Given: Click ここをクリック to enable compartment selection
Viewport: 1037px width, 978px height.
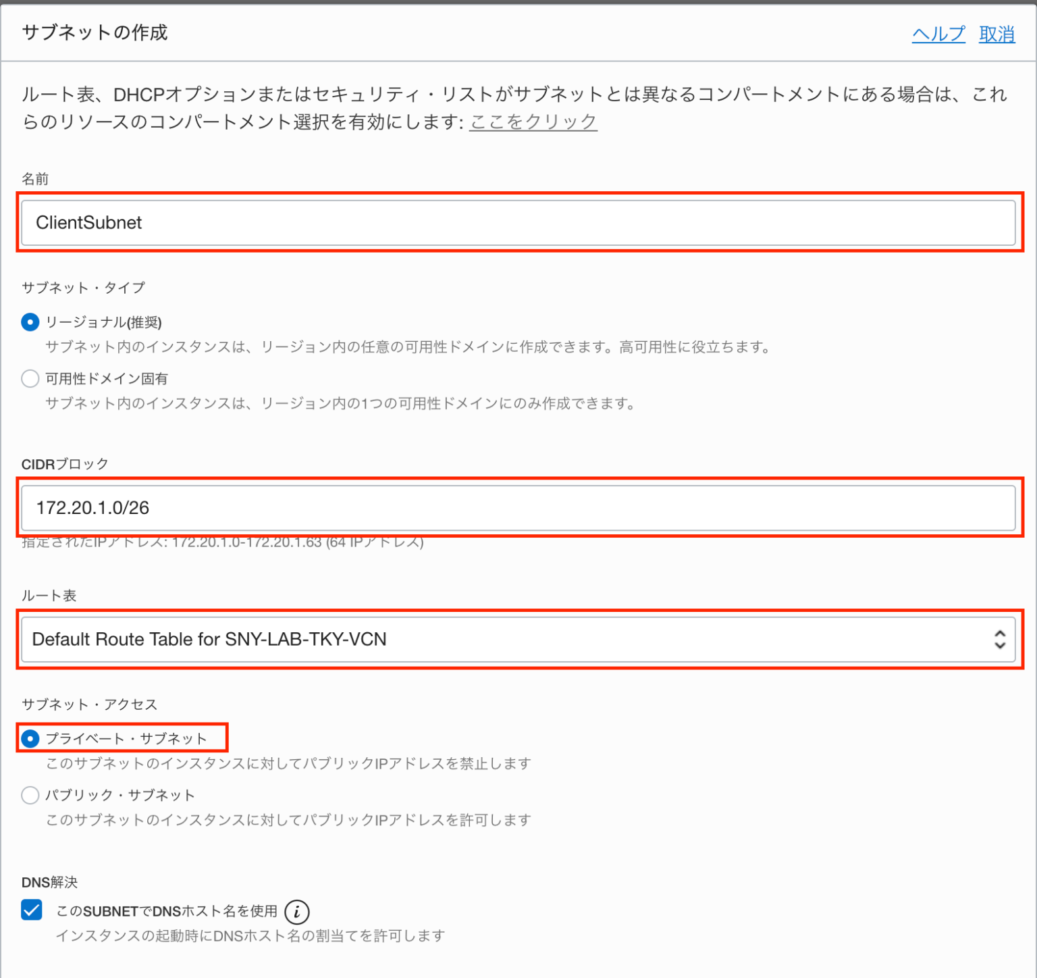Looking at the screenshot, I should [533, 122].
